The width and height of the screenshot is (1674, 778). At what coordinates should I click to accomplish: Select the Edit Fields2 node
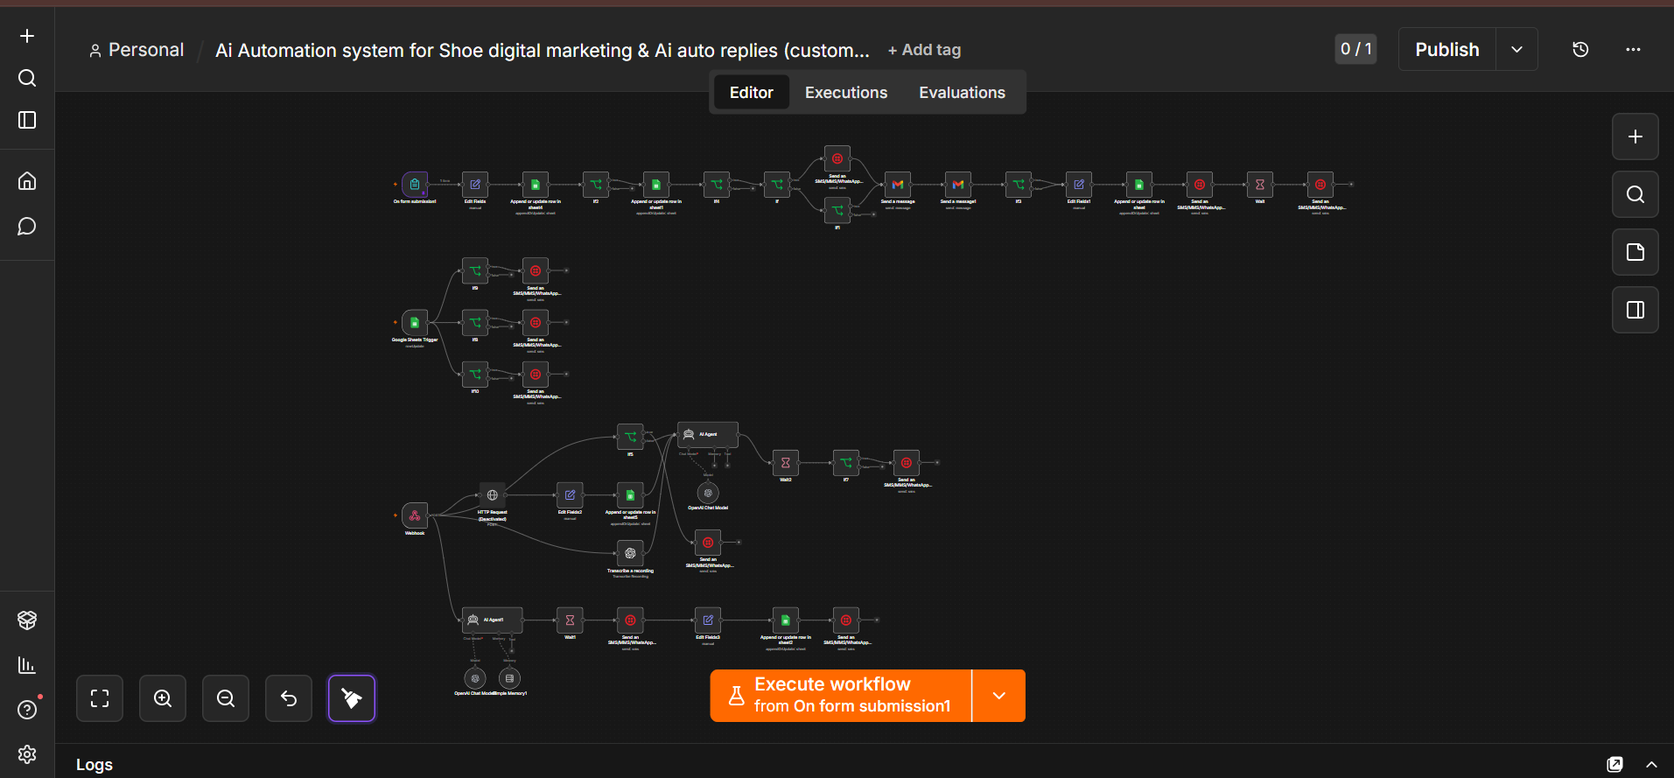[570, 495]
